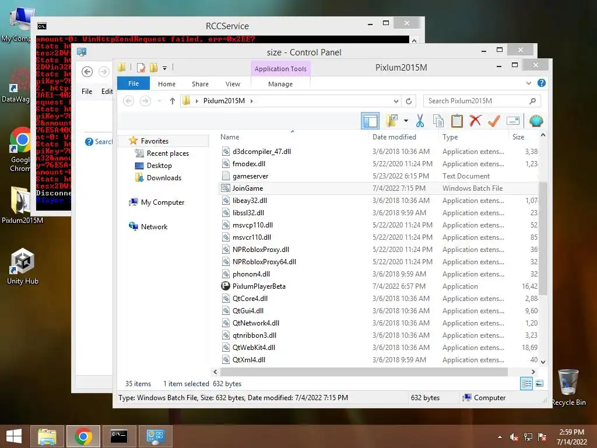The width and height of the screenshot is (597, 448).
Task: Open the folder options icon in toolbar
Action: pyautogui.click(x=392, y=121)
